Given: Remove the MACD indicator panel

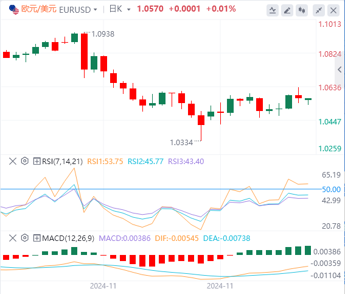Looking at the screenshot, I should [13, 238].
